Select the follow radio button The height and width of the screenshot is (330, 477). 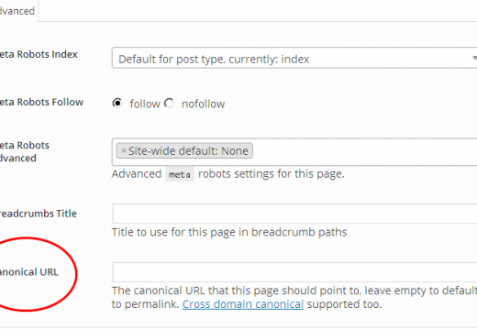click(117, 103)
